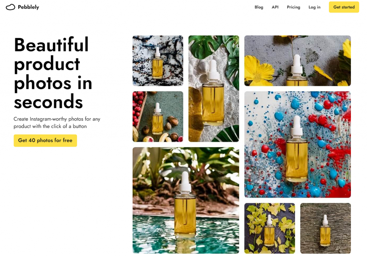Open the berries and nuts bottle photo
The image size is (367, 256).
click(158, 117)
